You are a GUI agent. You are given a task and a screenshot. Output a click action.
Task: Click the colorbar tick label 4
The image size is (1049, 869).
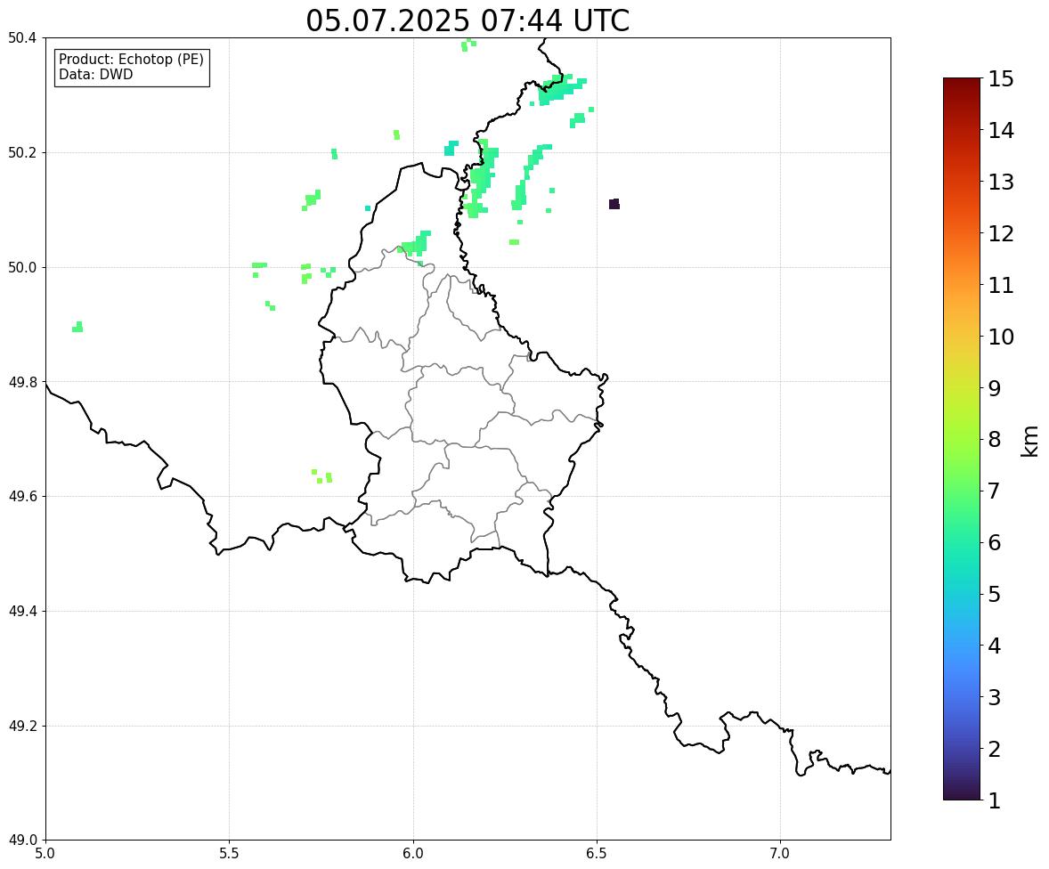(x=995, y=646)
